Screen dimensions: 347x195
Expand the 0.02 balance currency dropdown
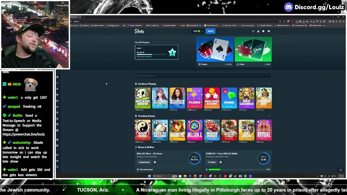[198, 31]
